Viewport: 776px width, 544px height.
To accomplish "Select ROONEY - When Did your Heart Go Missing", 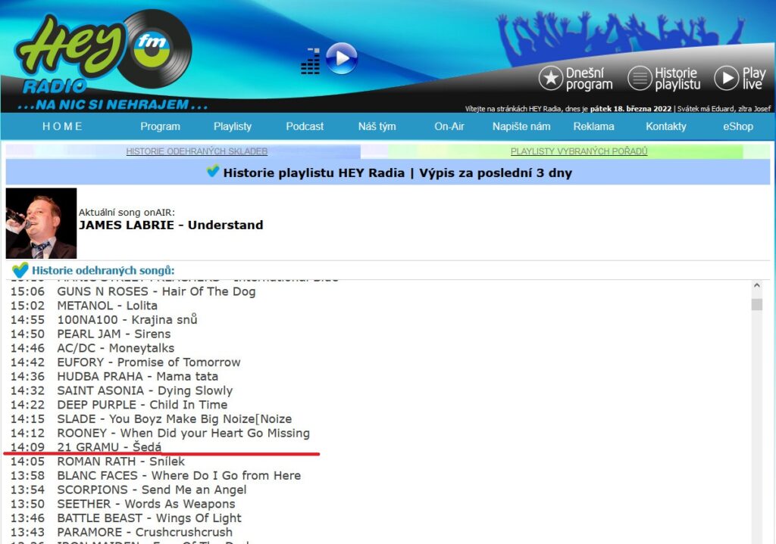I will (183, 434).
